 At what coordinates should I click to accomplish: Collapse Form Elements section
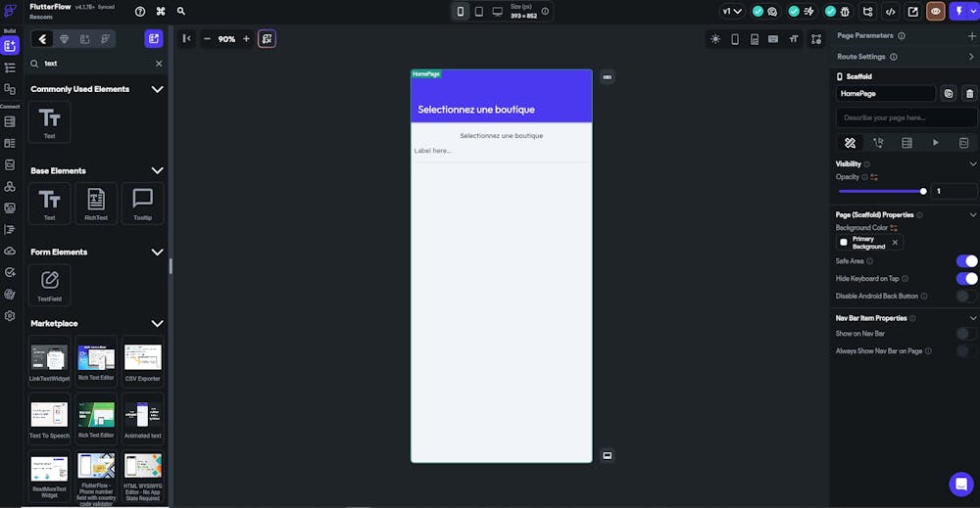(158, 253)
